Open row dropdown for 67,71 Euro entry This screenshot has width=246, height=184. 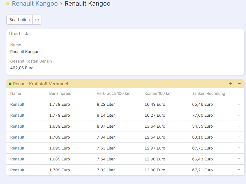pyautogui.click(x=239, y=148)
